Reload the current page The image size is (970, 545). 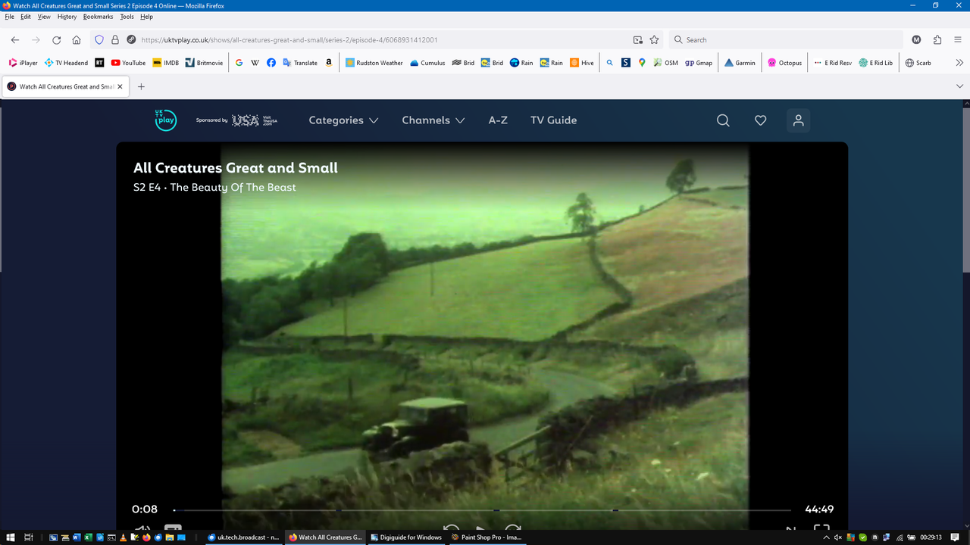coord(56,40)
